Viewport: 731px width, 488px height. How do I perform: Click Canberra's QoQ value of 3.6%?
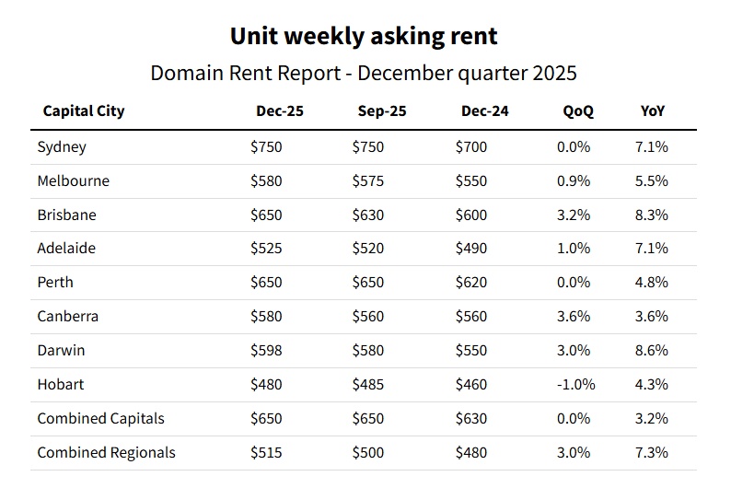point(573,317)
